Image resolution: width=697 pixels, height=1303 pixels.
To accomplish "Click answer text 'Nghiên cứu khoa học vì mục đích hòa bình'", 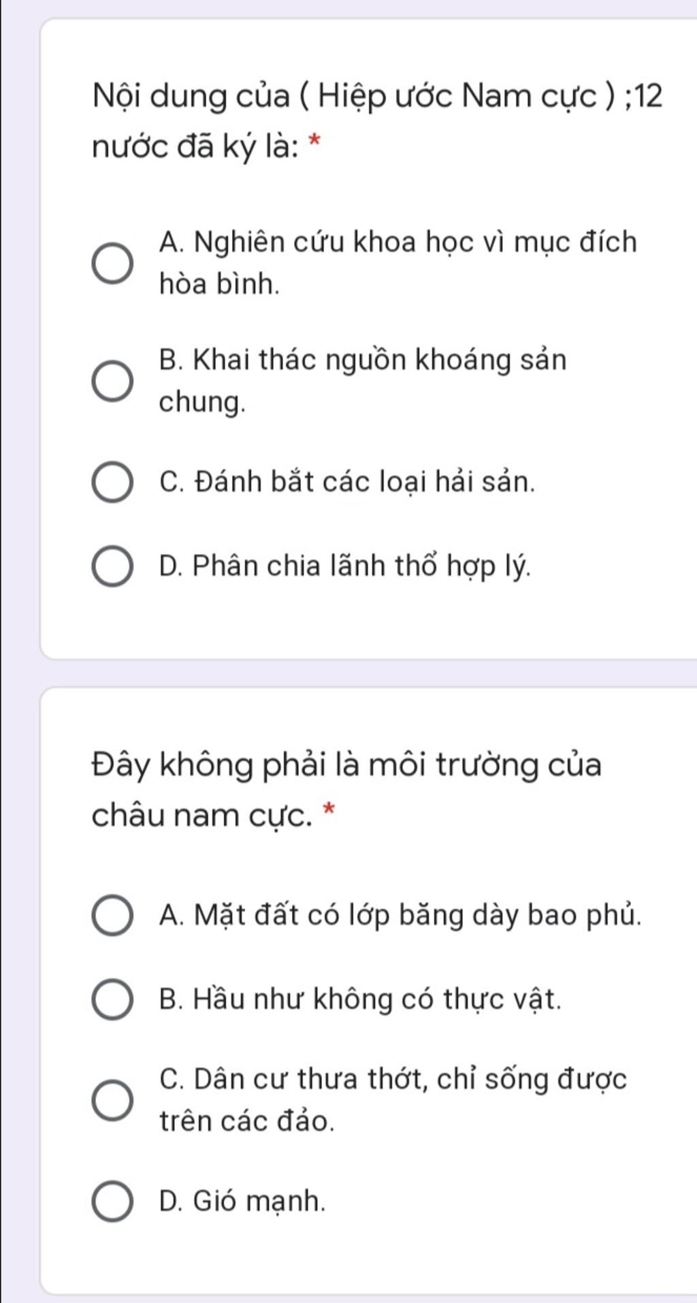I will 398,263.
